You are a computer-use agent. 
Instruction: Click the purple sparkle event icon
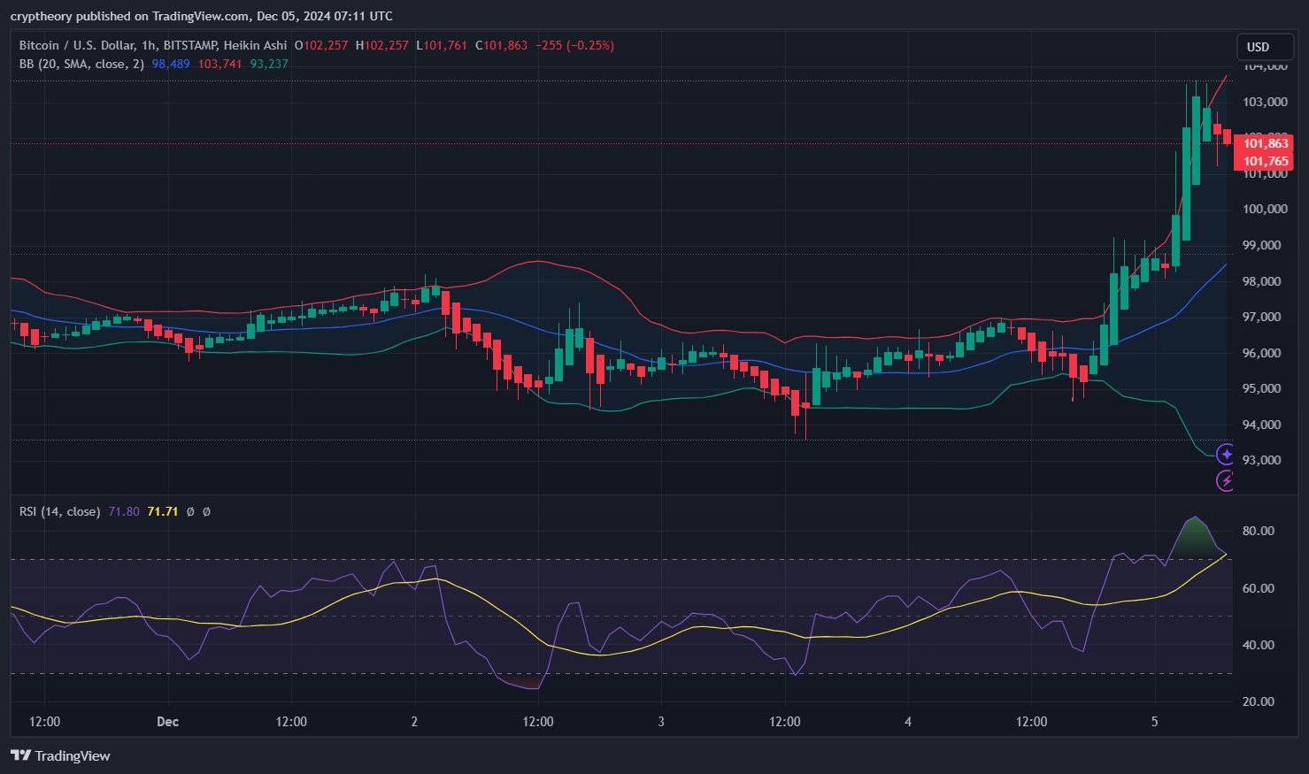[x=1226, y=455]
